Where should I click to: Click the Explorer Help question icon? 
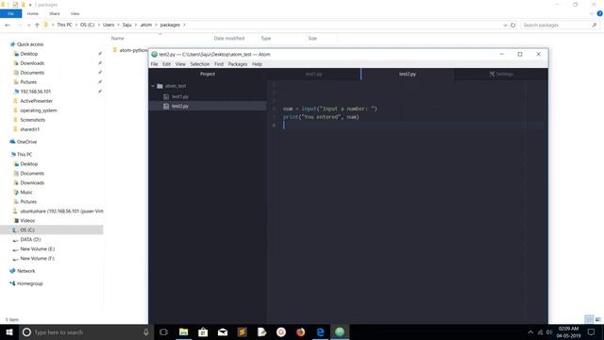click(599, 13)
